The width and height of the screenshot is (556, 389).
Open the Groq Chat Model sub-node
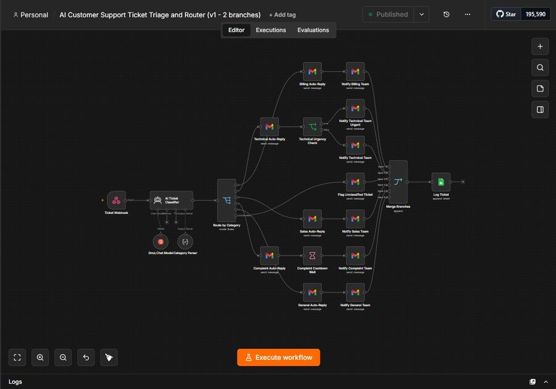(x=161, y=242)
